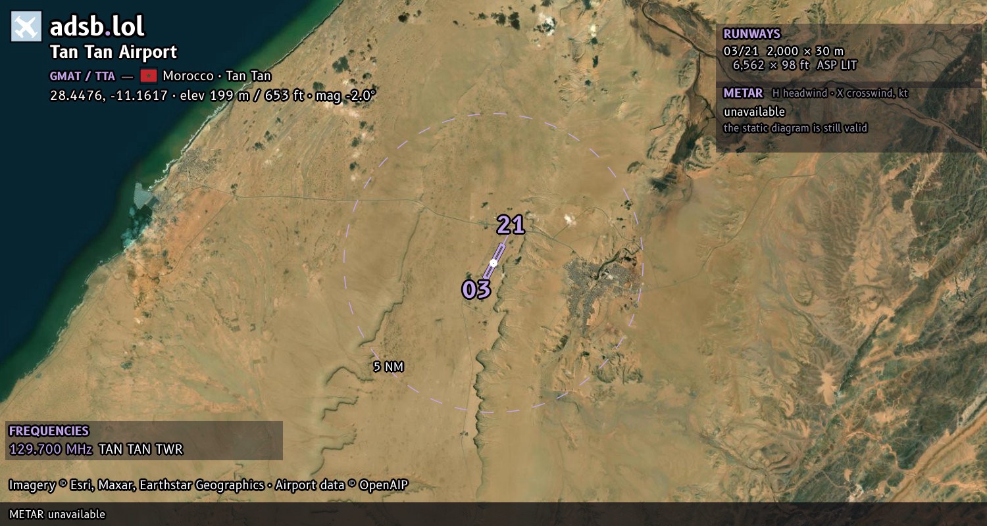Click the Morocco · Tan Tan location text

[x=217, y=76]
